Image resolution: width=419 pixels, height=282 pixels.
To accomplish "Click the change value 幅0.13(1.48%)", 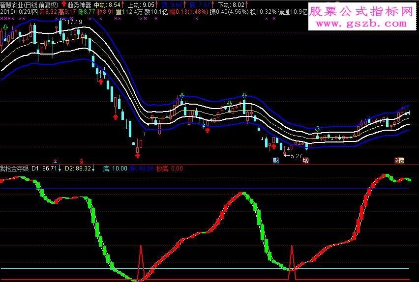I will [189, 11].
